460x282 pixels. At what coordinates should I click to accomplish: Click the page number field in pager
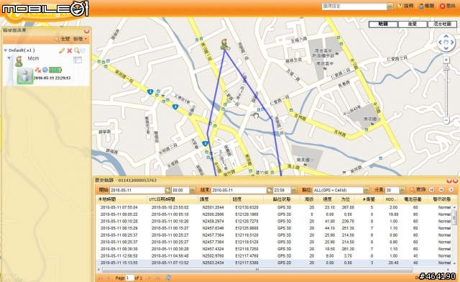pyautogui.click(x=129, y=278)
